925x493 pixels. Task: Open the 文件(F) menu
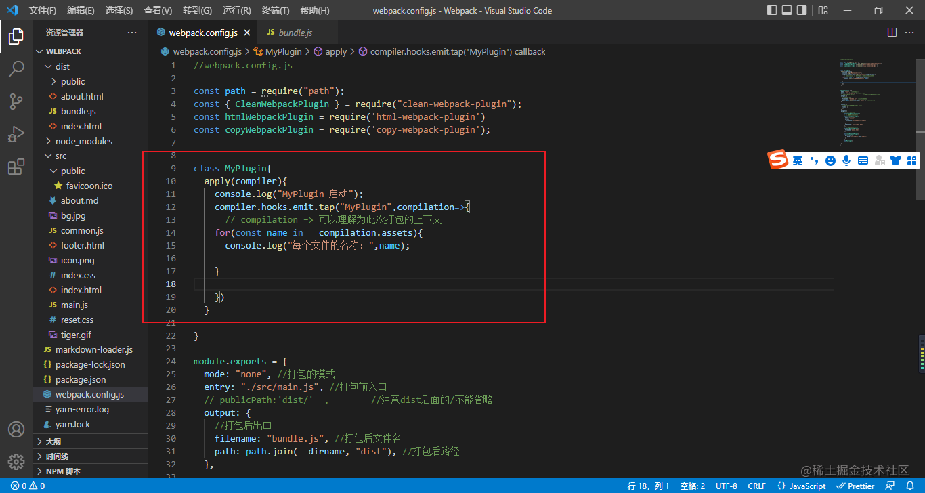tap(43, 10)
